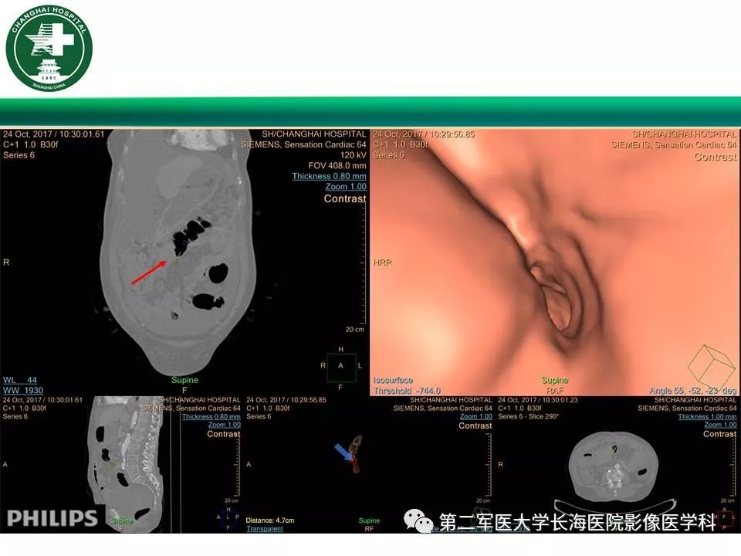This screenshot has height=556, width=741.
Task: Select the Contrast label in axial view
Action: tap(719, 433)
